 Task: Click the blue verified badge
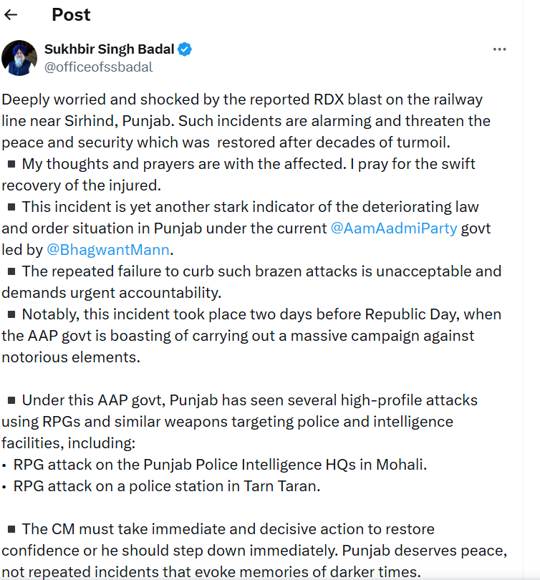[185, 49]
